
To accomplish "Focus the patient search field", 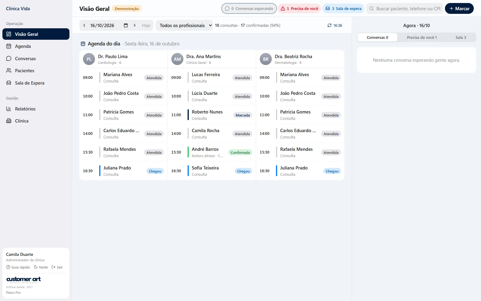I will (405, 8).
